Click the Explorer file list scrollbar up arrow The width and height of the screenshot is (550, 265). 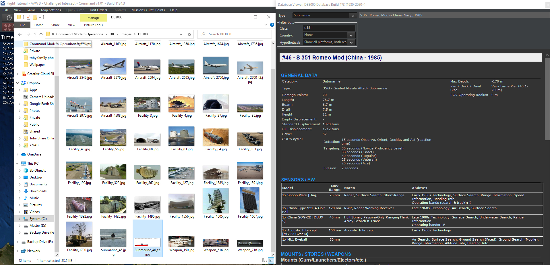pos(273,43)
